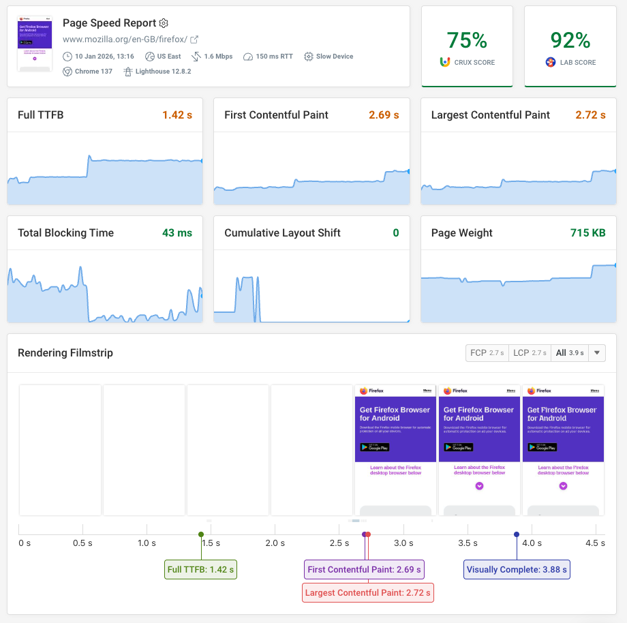The height and width of the screenshot is (623, 627).
Task: Switch to the LCP filmstrip view
Action: click(x=530, y=353)
